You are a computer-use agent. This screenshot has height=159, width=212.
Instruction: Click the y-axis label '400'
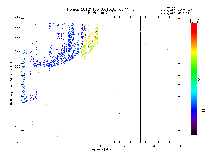click(17, 51)
